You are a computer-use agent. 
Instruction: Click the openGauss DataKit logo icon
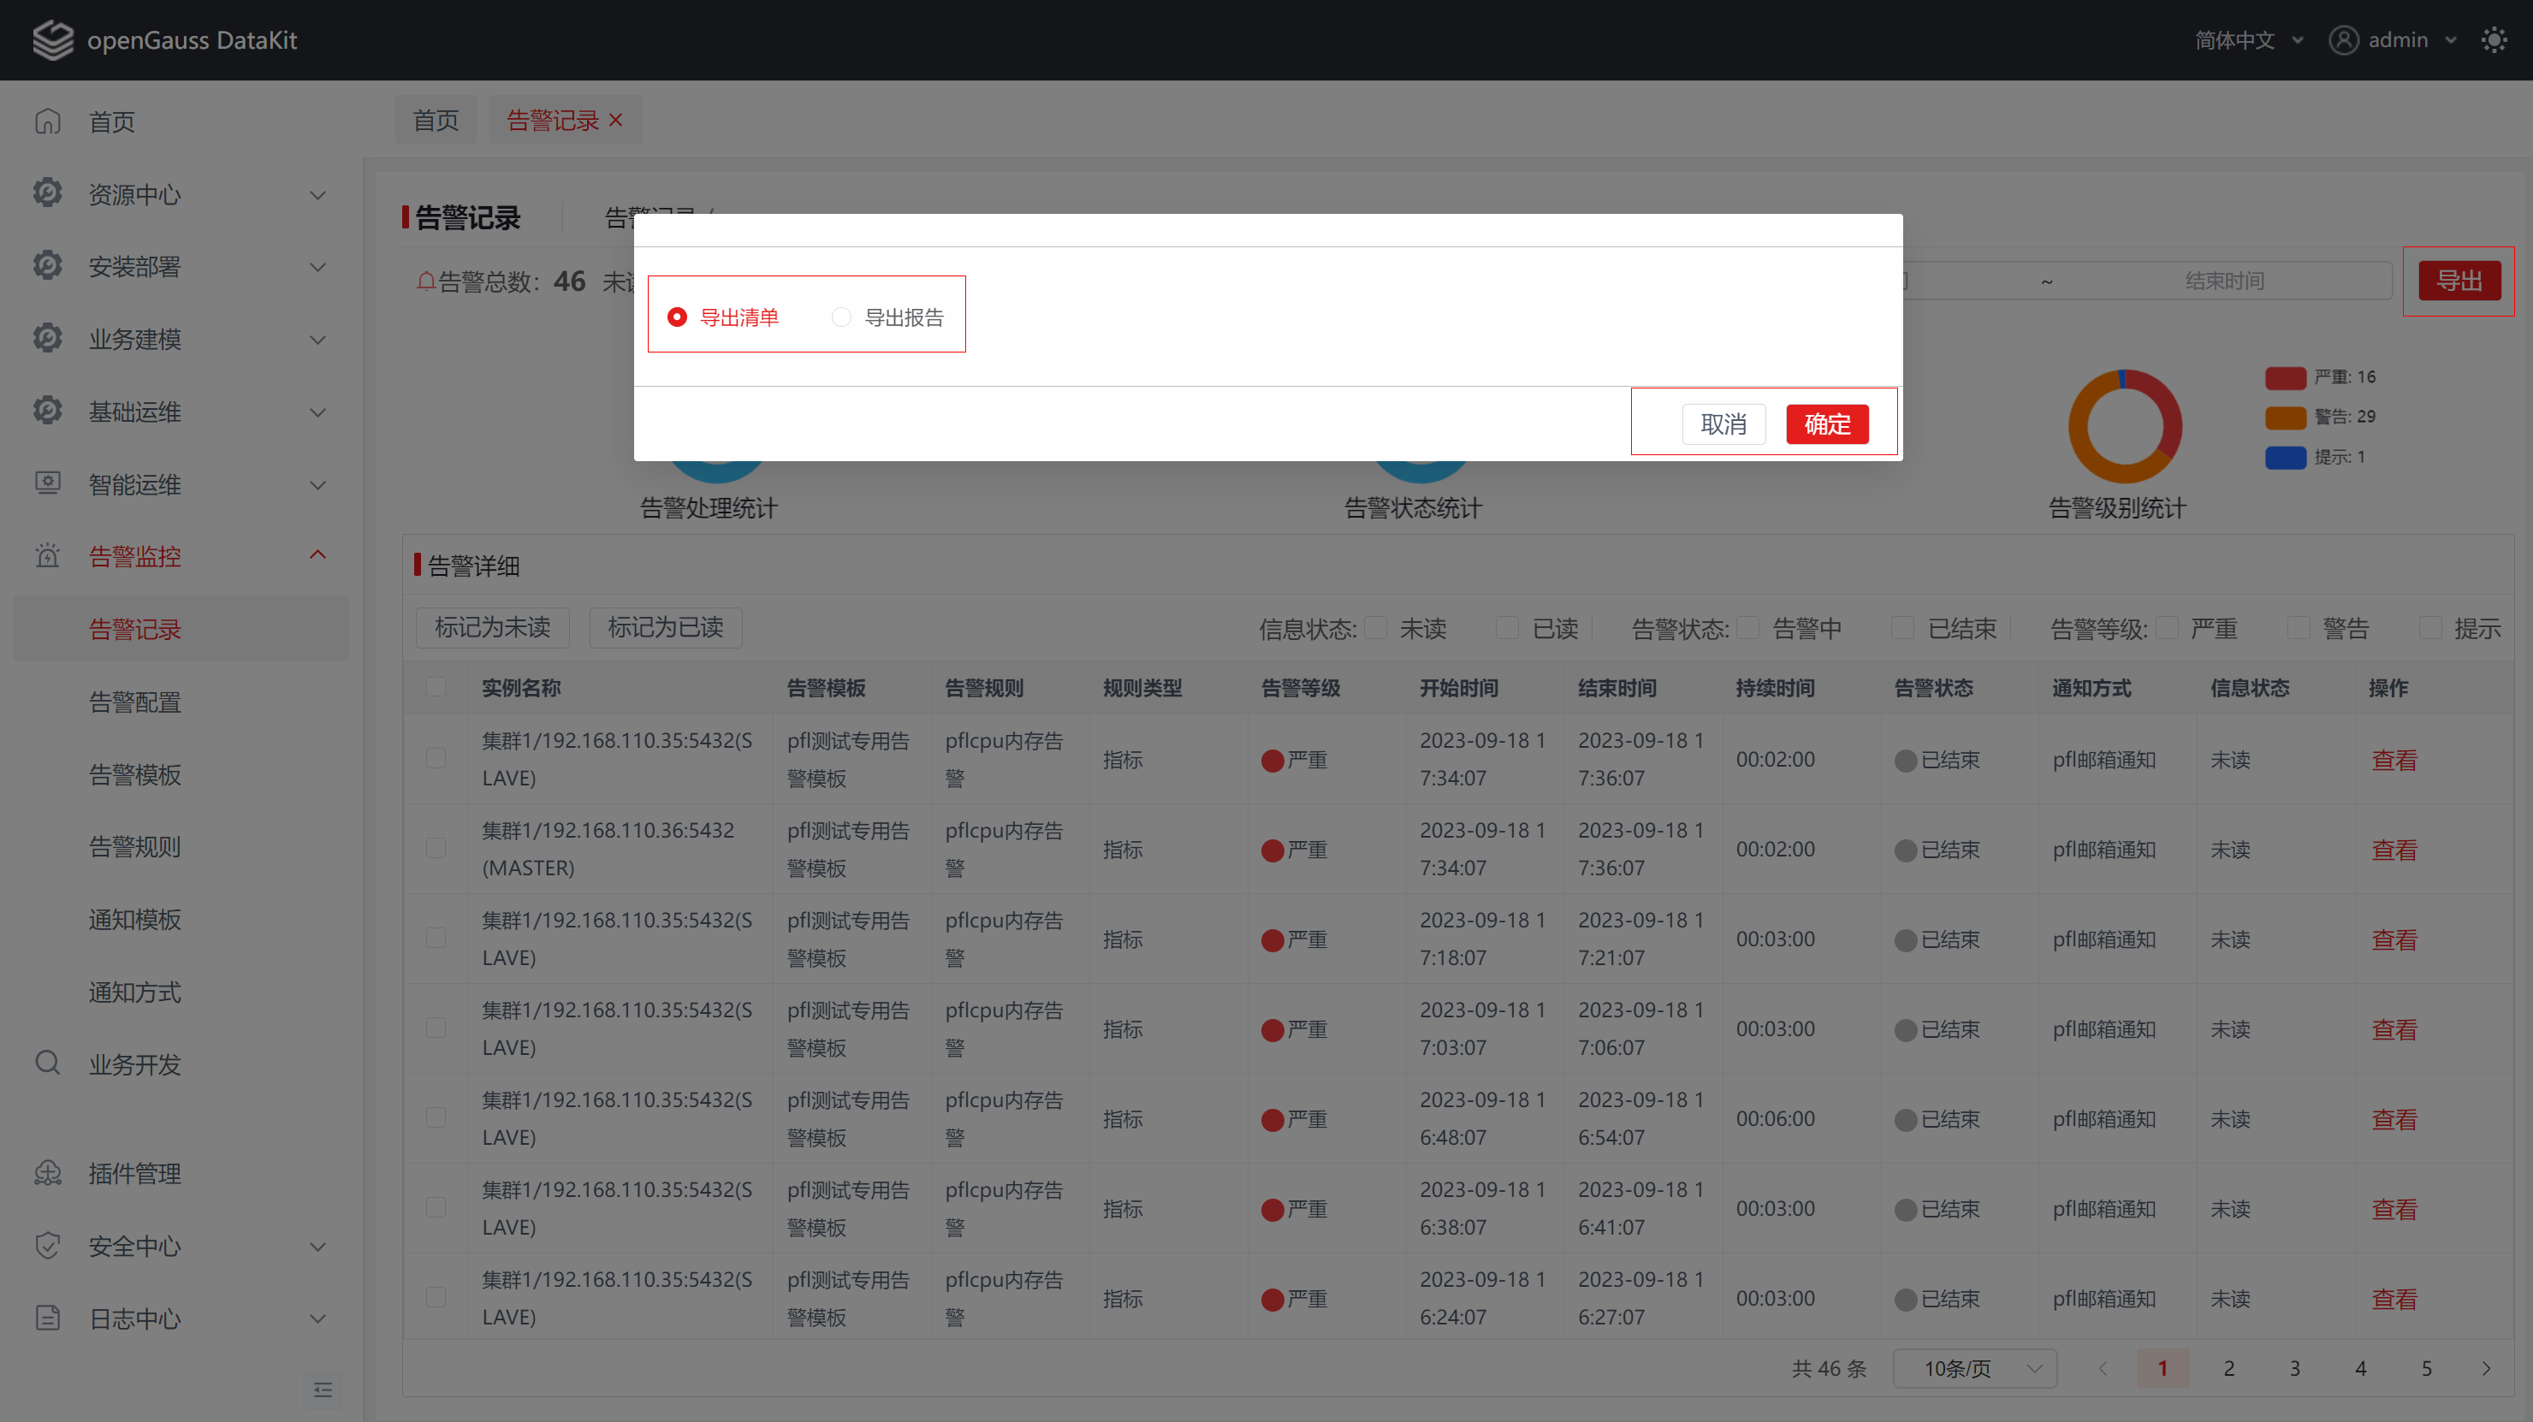pyautogui.click(x=53, y=40)
